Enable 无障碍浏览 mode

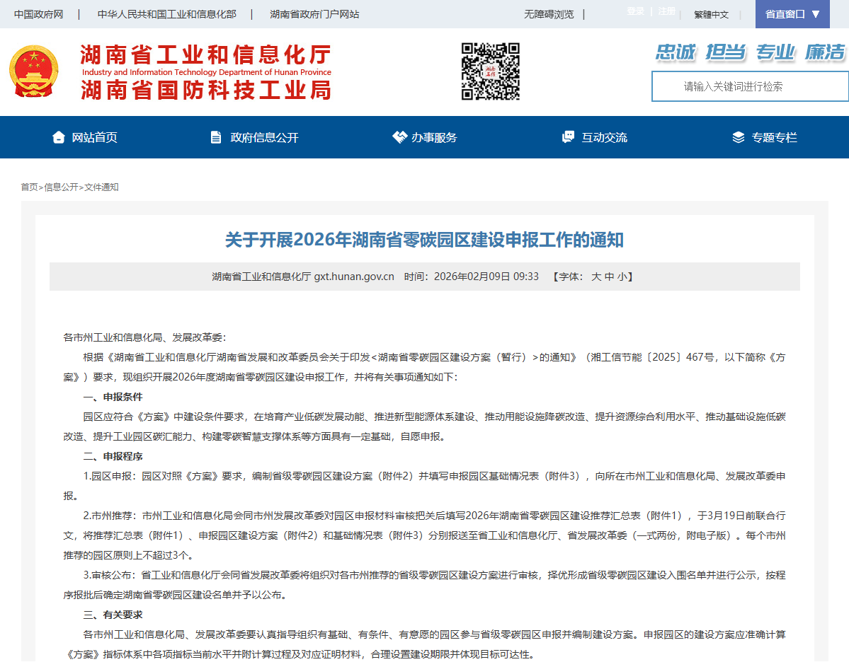549,14
